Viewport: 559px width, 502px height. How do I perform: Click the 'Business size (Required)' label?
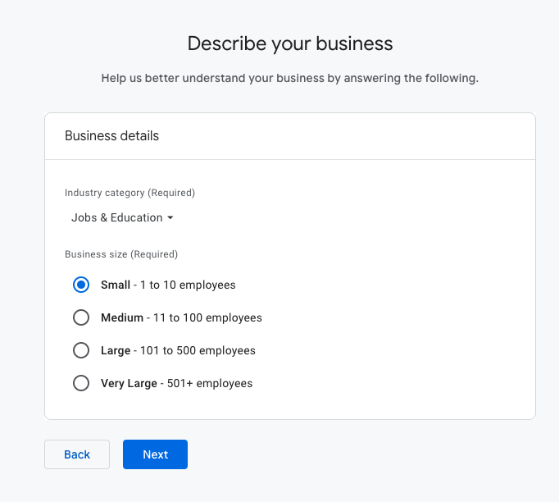click(121, 254)
